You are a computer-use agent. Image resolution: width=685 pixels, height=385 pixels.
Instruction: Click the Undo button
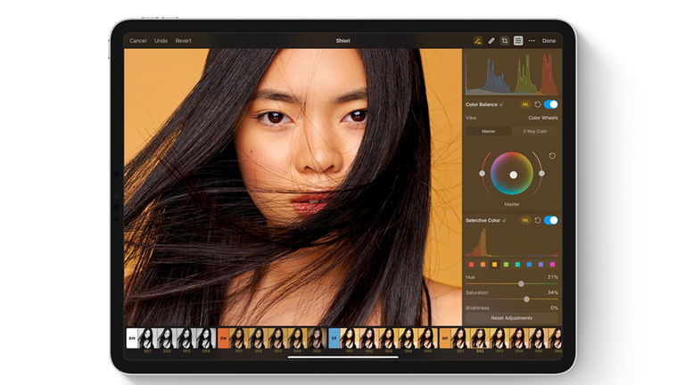pos(161,41)
